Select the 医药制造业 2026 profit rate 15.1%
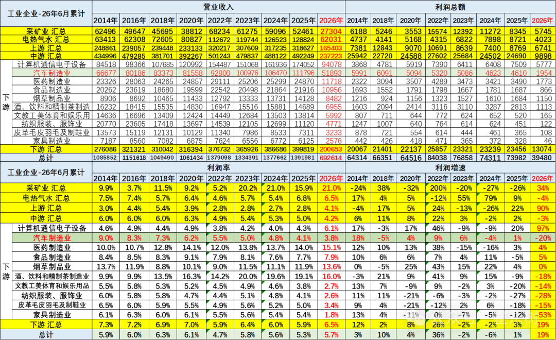 (331, 248)
